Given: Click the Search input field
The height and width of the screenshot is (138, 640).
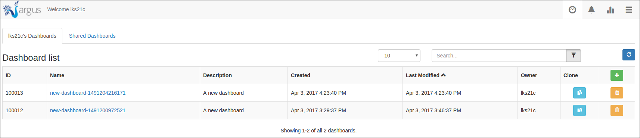Looking at the screenshot, I should click(x=499, y=56).
